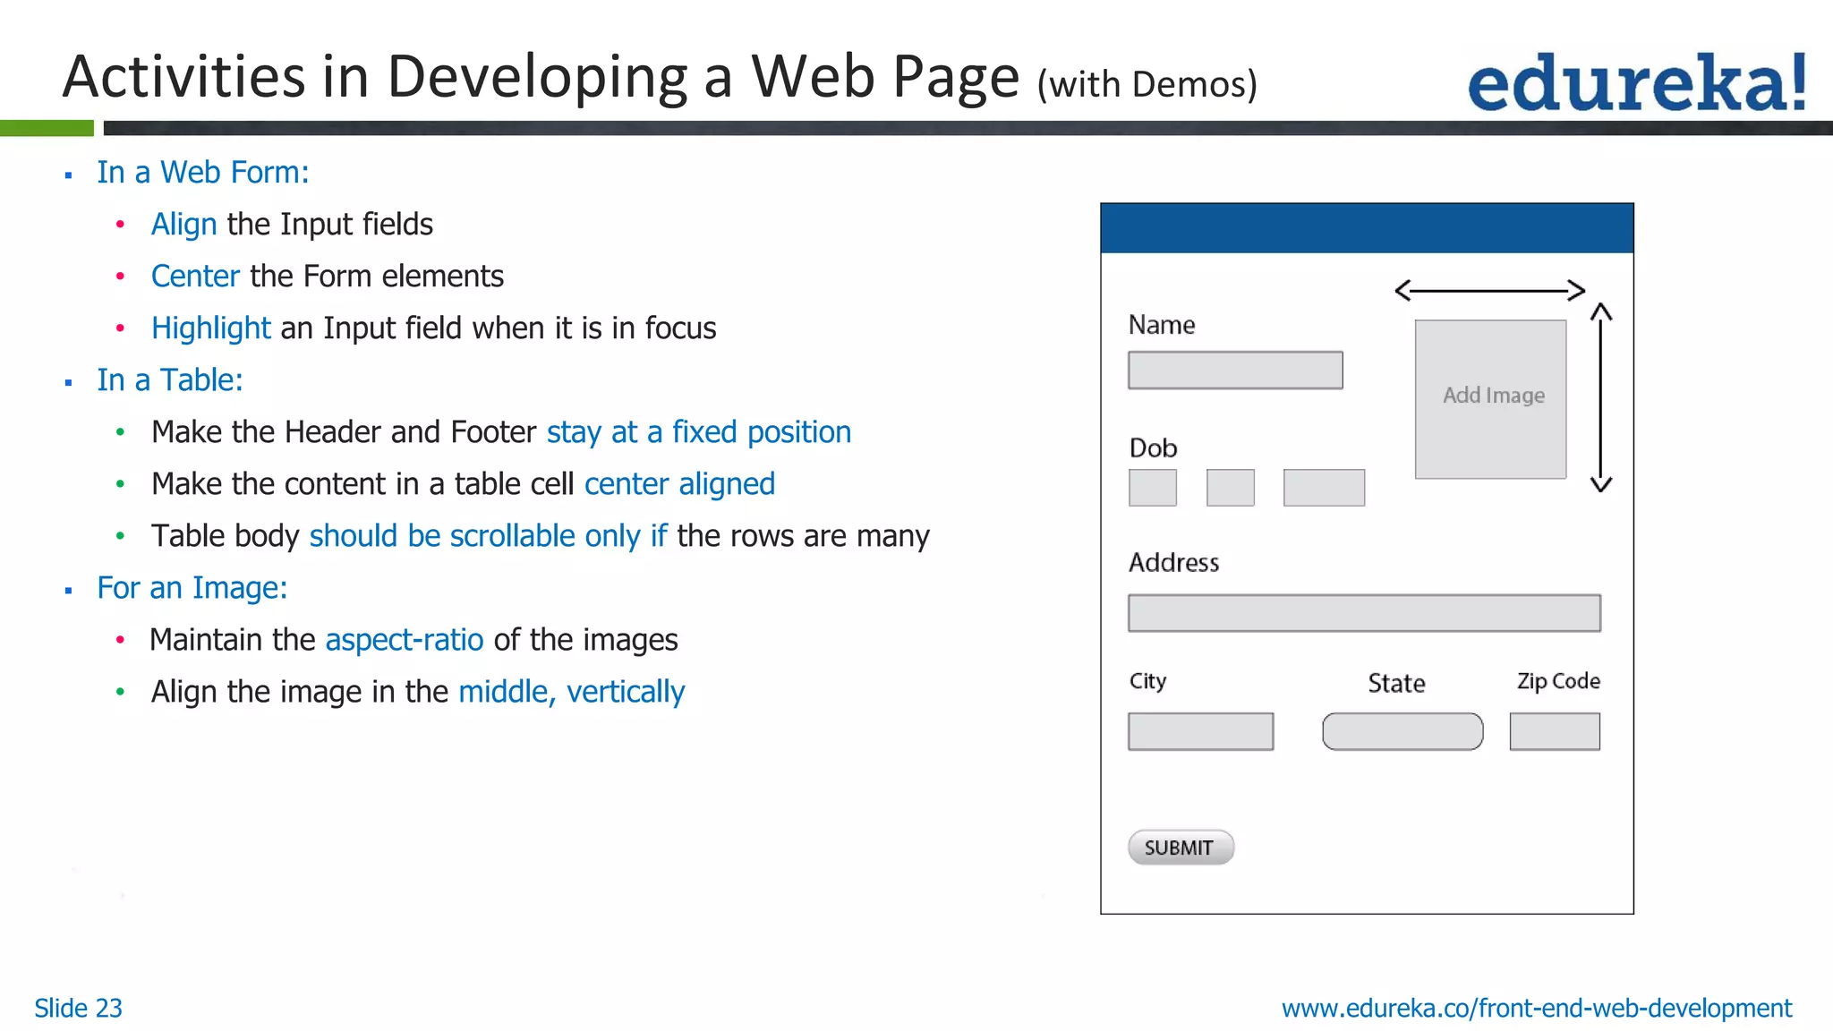Open the rounded State field

(x=1402, y=731)
